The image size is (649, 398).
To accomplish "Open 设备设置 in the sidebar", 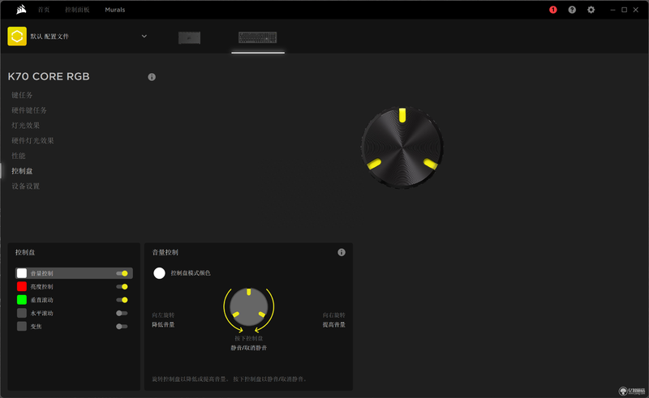I will 26,186.
